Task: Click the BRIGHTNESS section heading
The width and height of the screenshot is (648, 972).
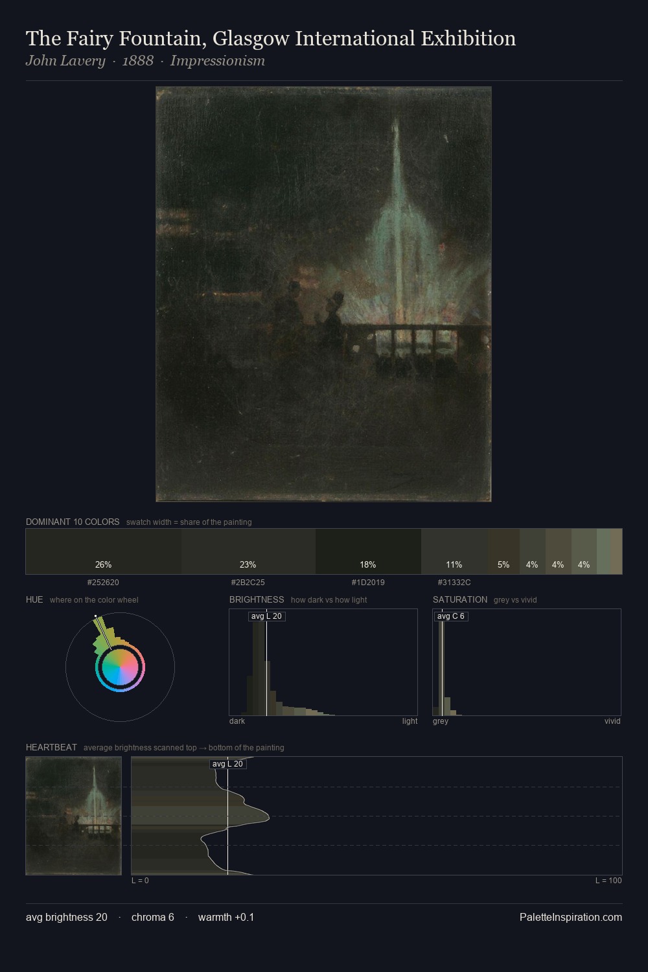Action: point(257,599)
